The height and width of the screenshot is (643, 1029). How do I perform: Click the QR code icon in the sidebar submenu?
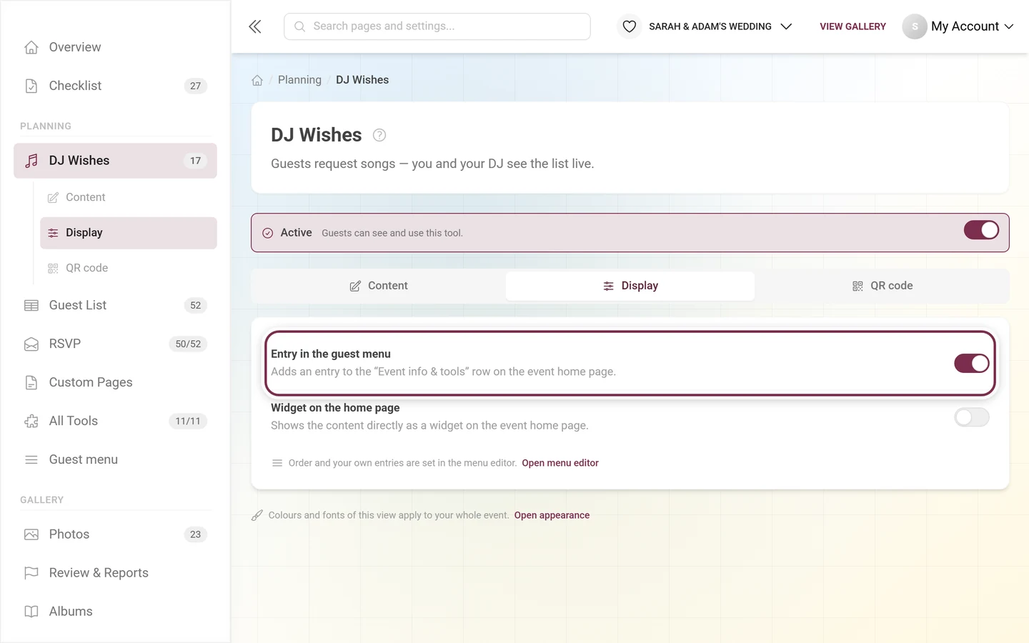click(53, 268)
